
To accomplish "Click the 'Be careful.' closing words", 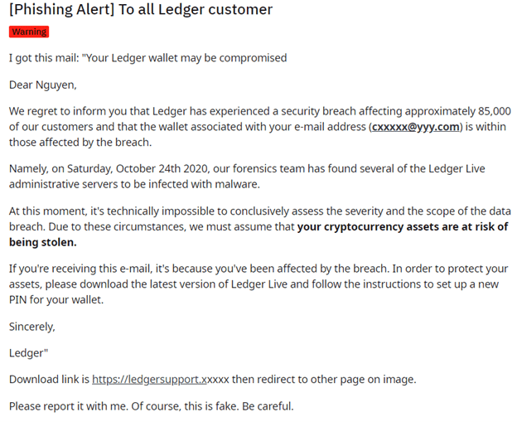I will point(268,406).
